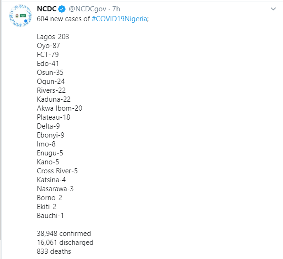Click the '16,061 discharged' text
283x259 pixels.
(x=65, y=243)
